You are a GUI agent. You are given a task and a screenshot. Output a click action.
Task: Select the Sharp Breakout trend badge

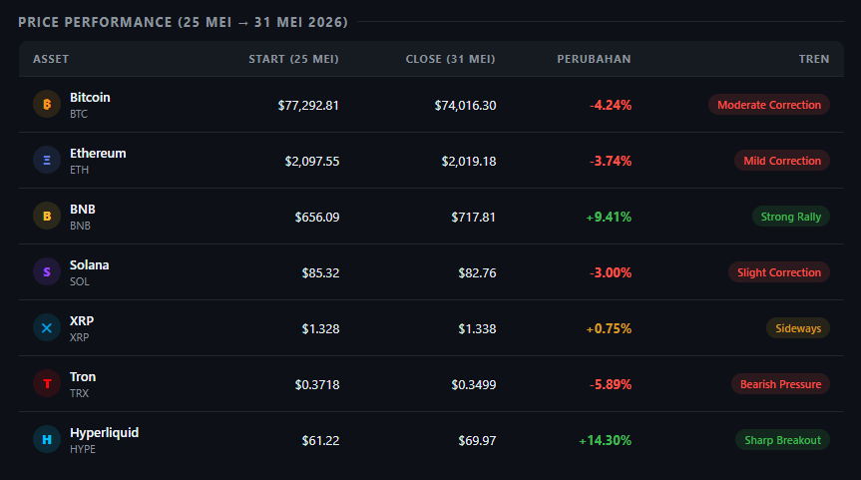click(x=782, y=440)
